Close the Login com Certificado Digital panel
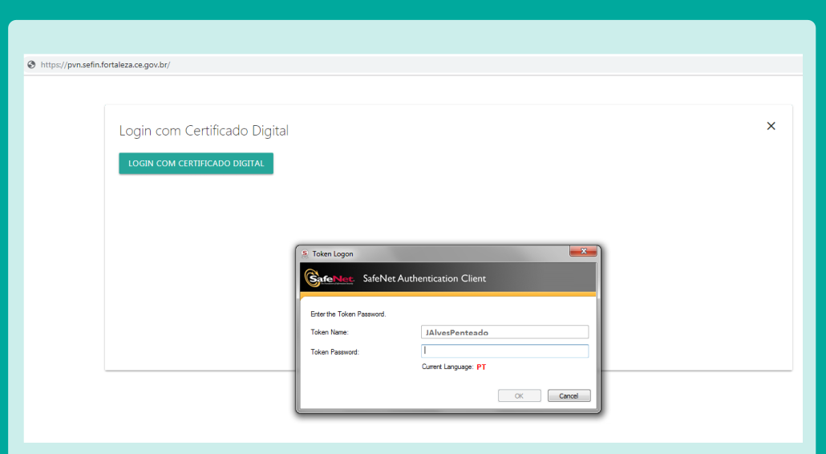 pyautogui.click(x=771, y=126)
